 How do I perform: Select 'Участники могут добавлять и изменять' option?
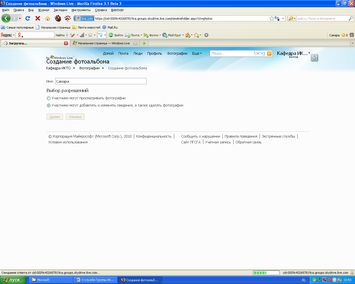(49, 105)
